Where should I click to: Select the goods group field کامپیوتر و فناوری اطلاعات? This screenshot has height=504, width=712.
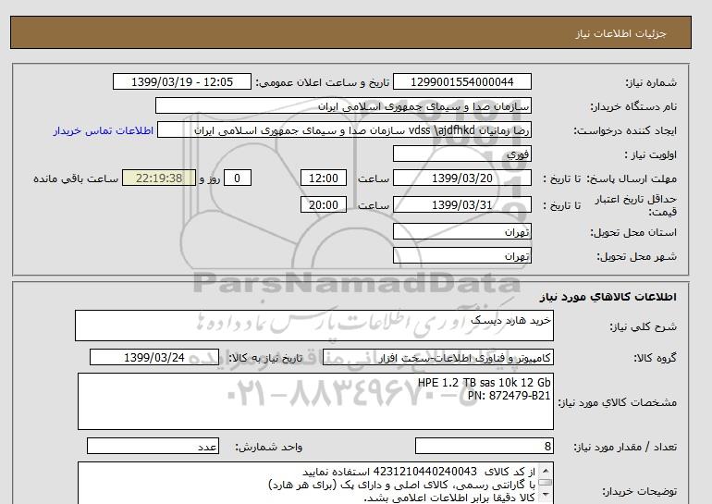438,357
